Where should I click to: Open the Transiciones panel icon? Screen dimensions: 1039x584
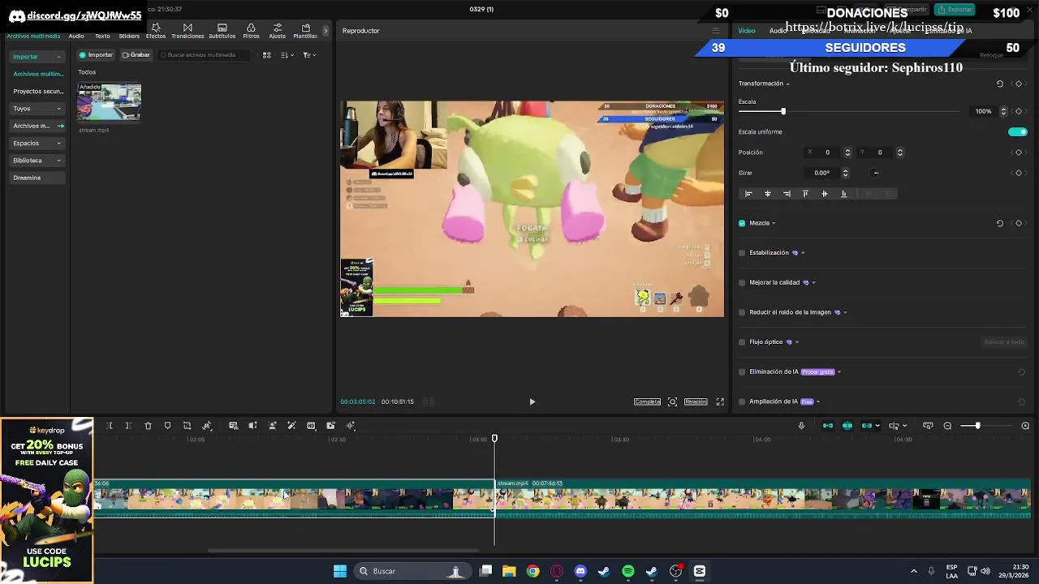tap(188, 31)
